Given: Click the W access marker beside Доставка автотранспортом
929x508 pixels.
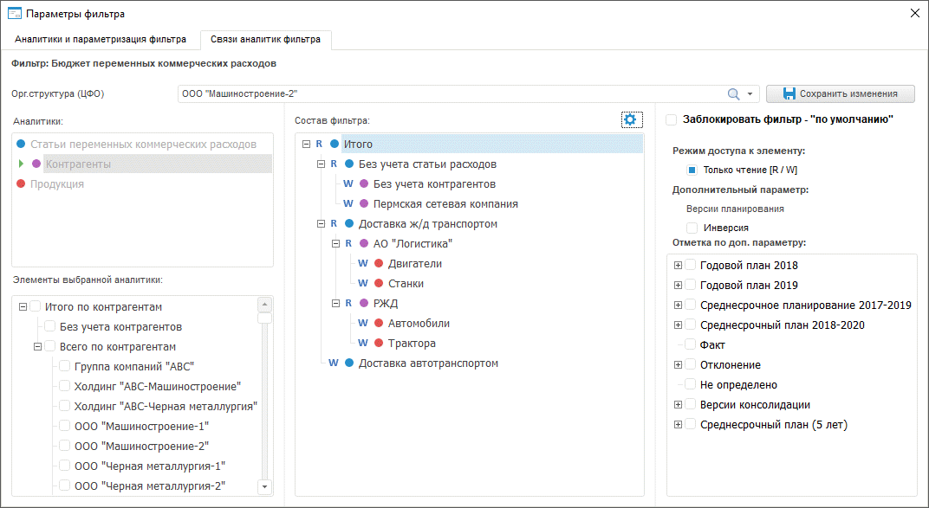Looking at the screenshot, I should (334, 363).
